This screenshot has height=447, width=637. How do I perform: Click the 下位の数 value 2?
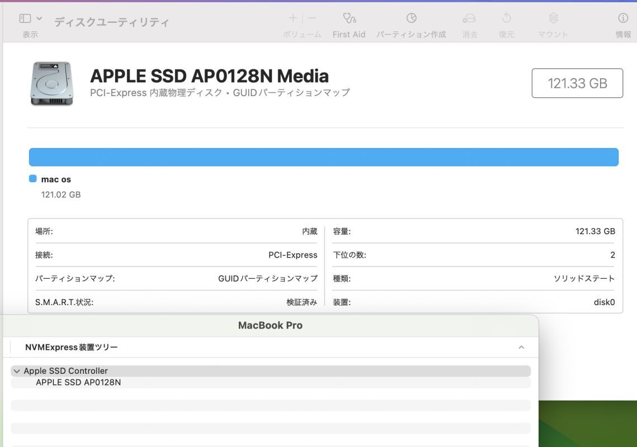click(612, 255)
